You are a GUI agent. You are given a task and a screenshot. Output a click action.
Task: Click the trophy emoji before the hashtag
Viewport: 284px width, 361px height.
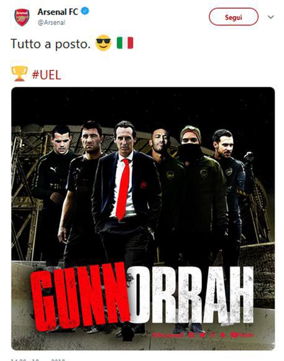(x=19, y=74)
